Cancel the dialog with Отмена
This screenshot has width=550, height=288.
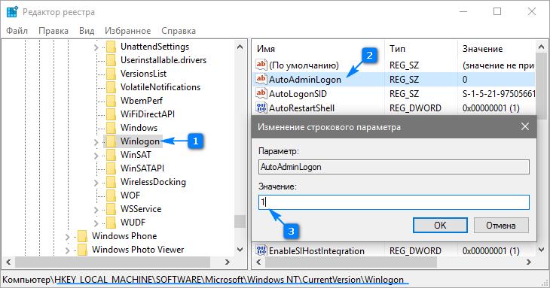(501, 225)
